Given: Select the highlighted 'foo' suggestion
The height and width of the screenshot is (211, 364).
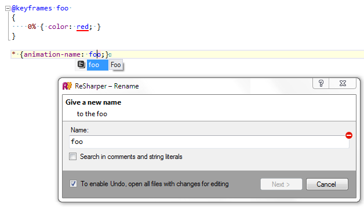Looking at the screenshot, I should click(97, 65).
